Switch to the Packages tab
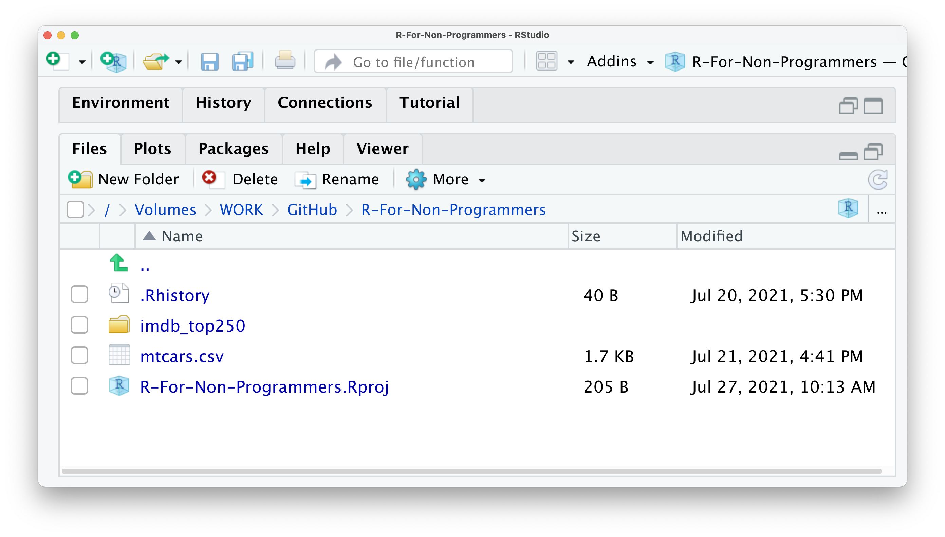The height and width of the screenshot is (537, 945). (x=234, y=149)
